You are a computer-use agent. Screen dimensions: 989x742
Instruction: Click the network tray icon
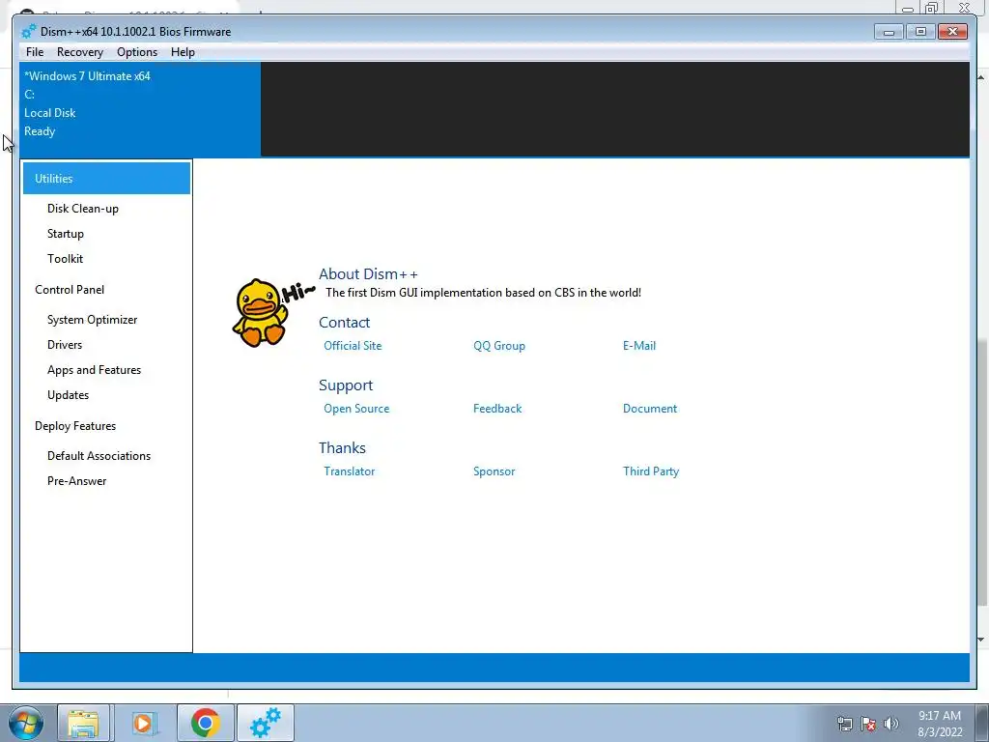tap(844, 724)
